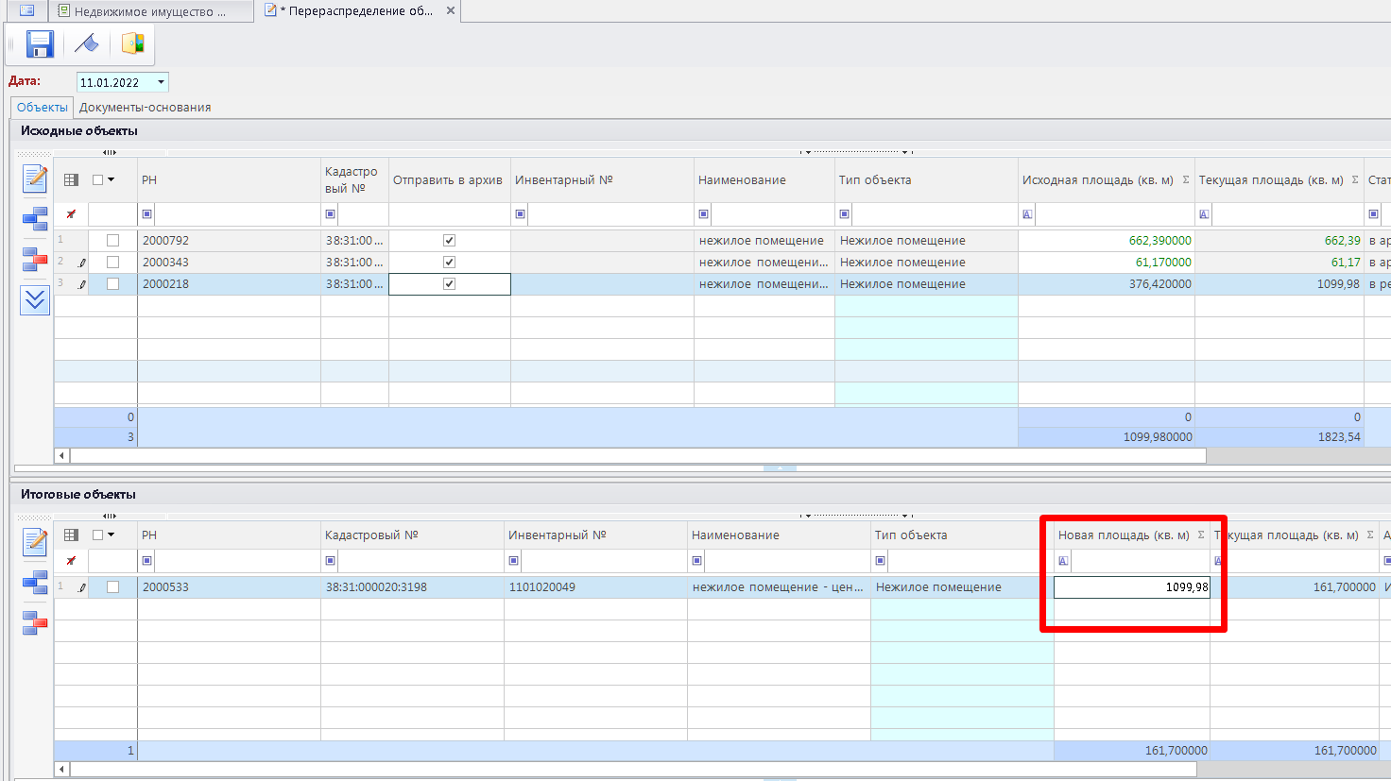This screenshot has height=781, width=1391.
Task: Close the Перераспределение об... tab
Action: [451, 11]
